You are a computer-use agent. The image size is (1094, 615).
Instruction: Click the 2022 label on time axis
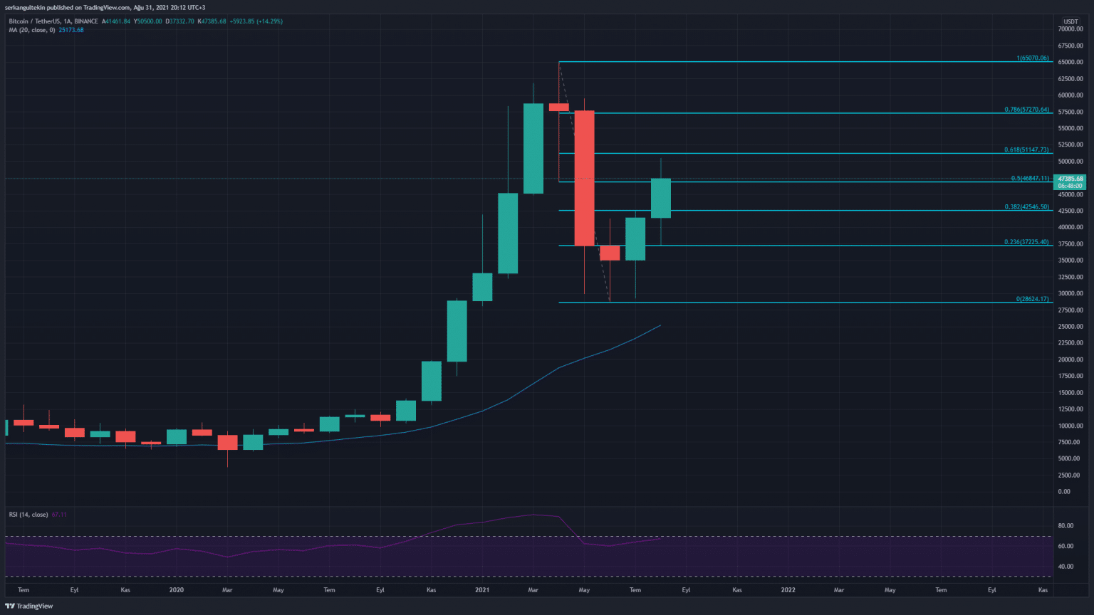pos(788,590)
